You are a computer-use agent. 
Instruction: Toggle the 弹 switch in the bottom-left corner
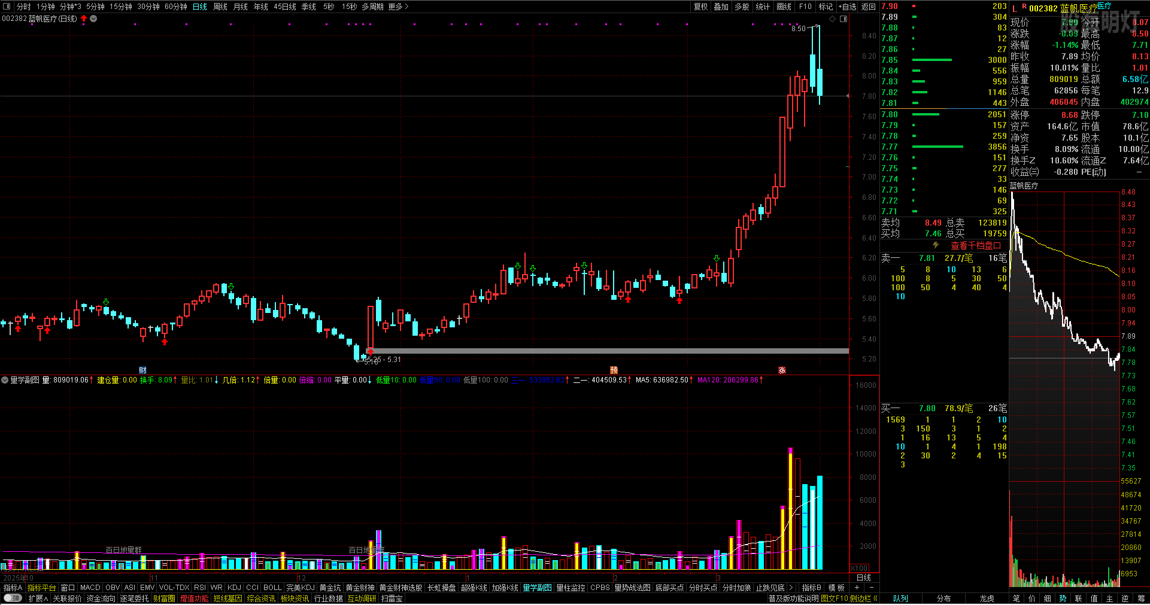coord(12,598)
